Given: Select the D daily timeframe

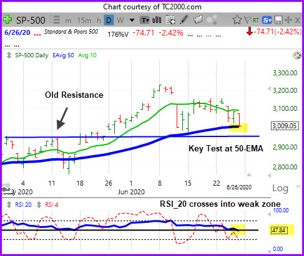Looking at the screenshot, I should tap(109, 20).
